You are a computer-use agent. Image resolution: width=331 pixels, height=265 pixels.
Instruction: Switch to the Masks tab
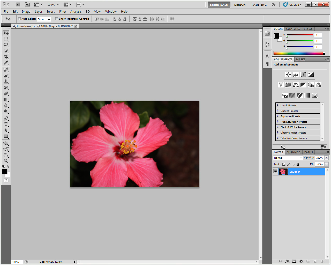(300, 59)
